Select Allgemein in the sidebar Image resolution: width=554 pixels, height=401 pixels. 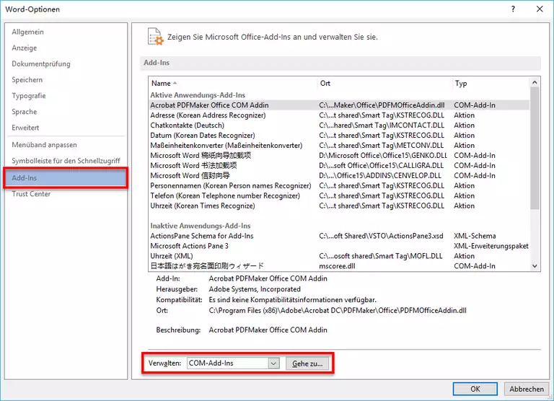coord(28,32)
